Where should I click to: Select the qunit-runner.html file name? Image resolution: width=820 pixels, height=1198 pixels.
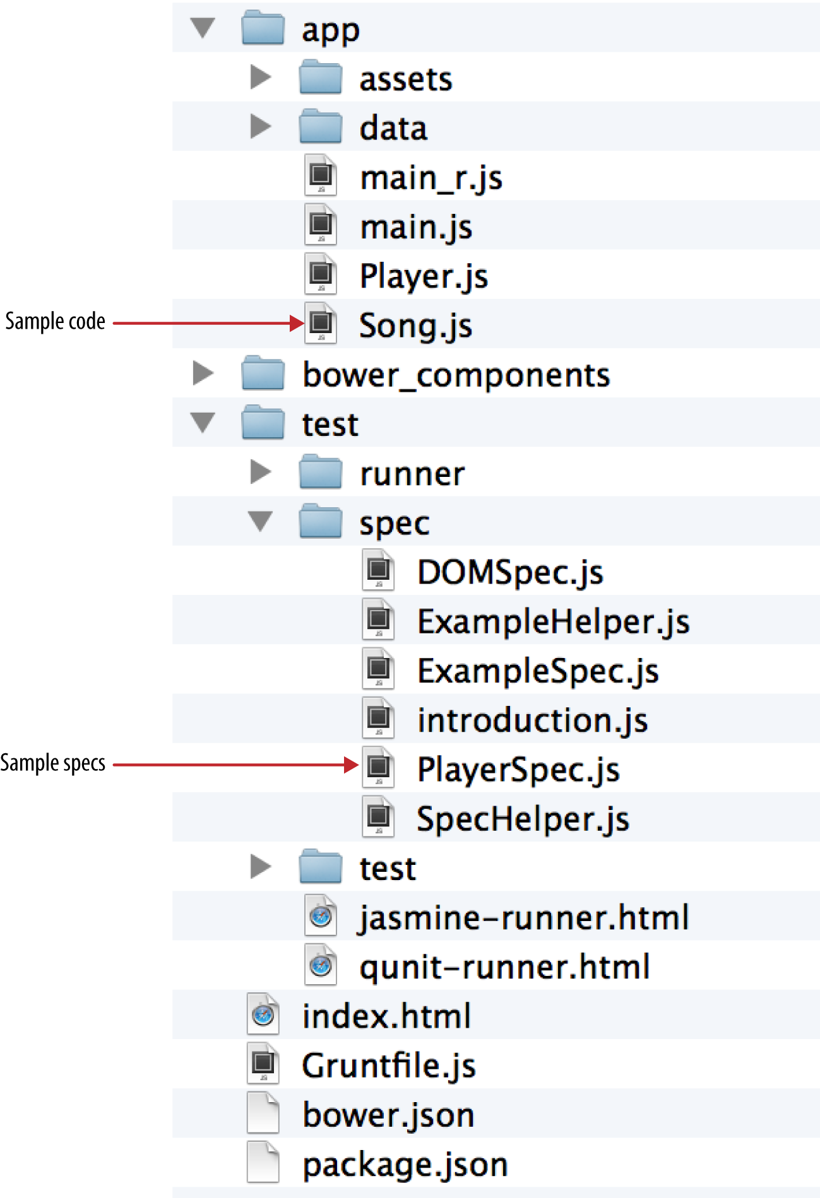(504, 967)
